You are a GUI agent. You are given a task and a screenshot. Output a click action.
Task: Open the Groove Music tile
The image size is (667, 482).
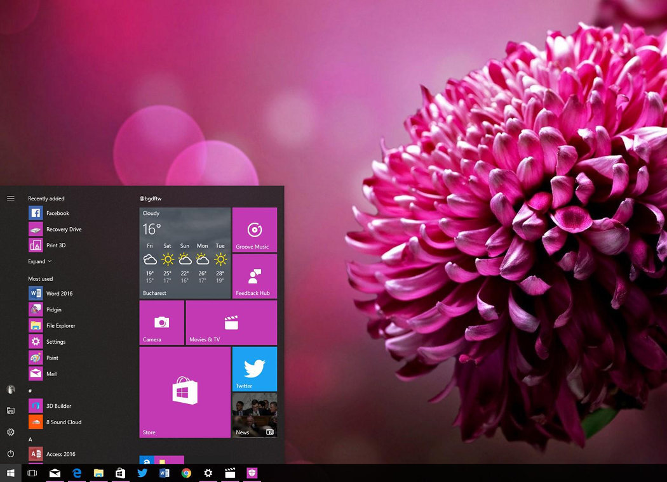click(255, 230)
